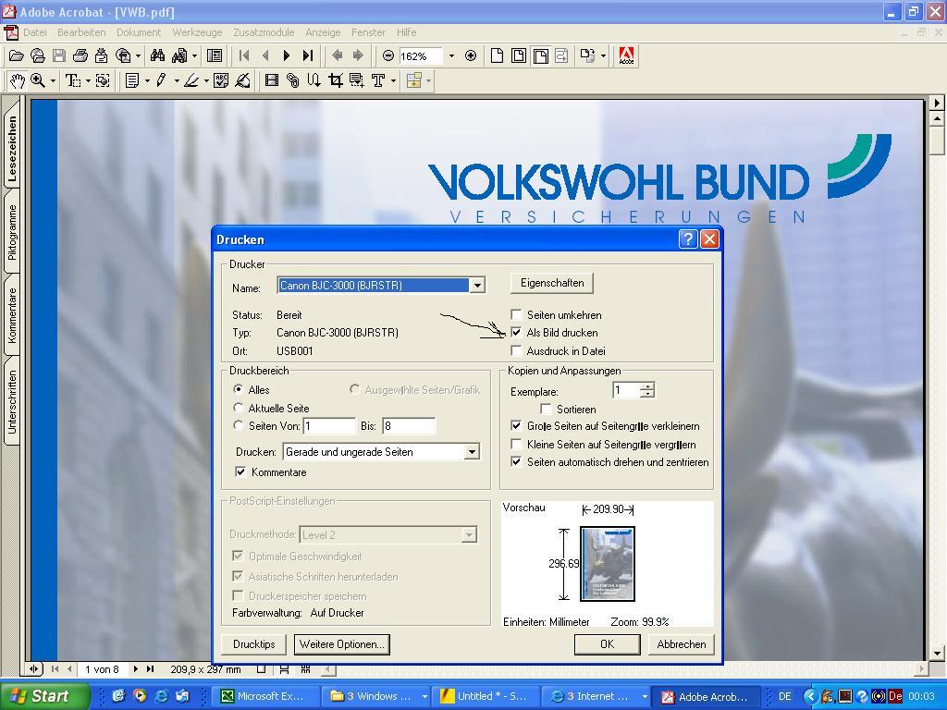Click the zoom in plus icon
This screenshot has height=710, width=947.
coord(471,55)
